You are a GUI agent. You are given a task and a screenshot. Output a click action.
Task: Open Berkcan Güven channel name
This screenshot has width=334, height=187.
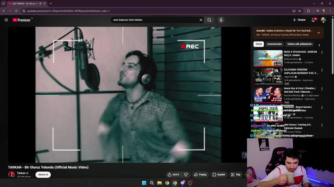point(291,59)
